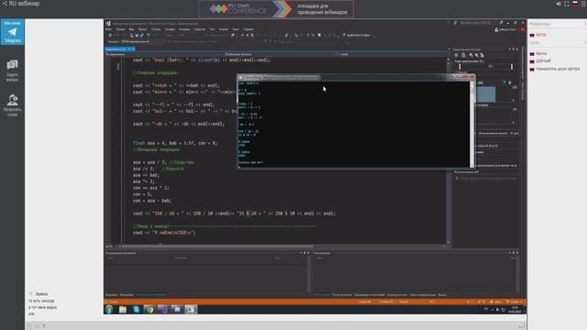
Task: Mute the webinar speaker icon
Action: [x=559, y=4]
